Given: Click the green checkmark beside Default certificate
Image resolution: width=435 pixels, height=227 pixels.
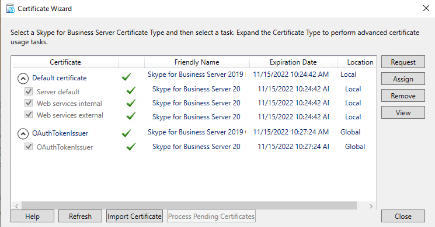Looking at the screenshot, I should [126, 77].
